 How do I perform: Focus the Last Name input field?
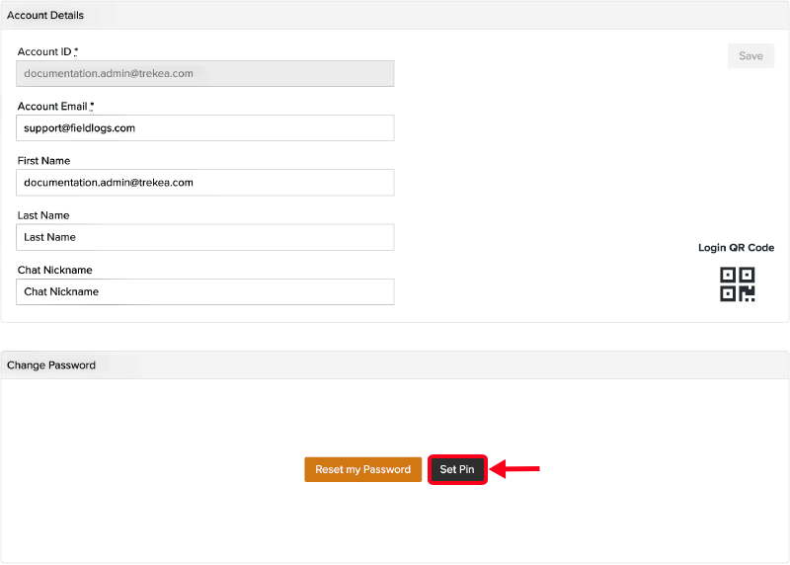(205, 237)
